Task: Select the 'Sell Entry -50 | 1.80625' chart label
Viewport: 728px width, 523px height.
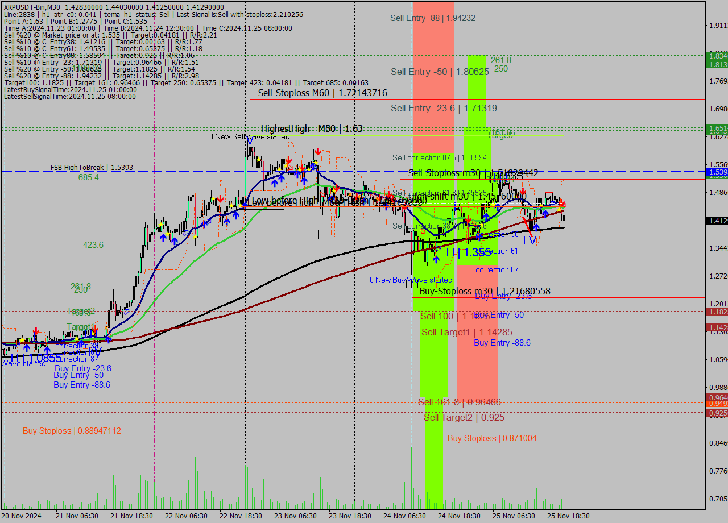Action: pos(440,72)
